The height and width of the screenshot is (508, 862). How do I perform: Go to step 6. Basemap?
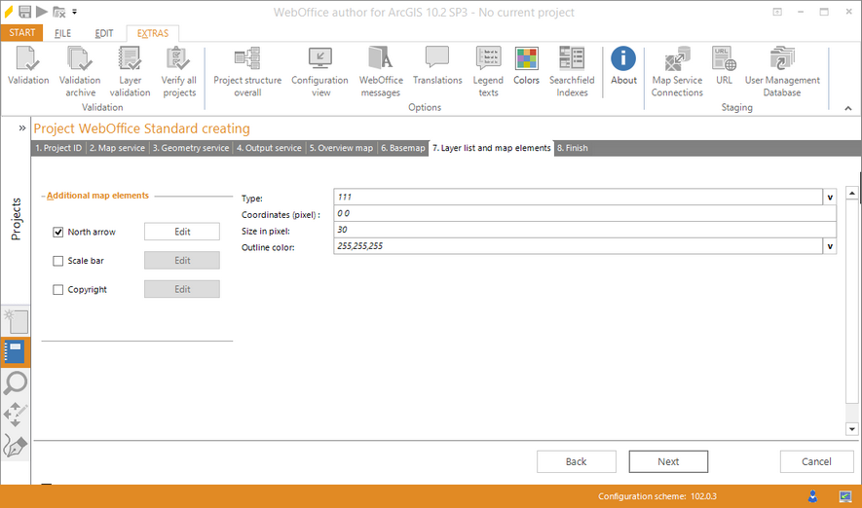(403, 148)
